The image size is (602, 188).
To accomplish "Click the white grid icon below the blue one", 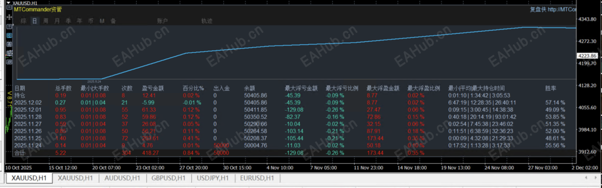I will click(9, 44).
